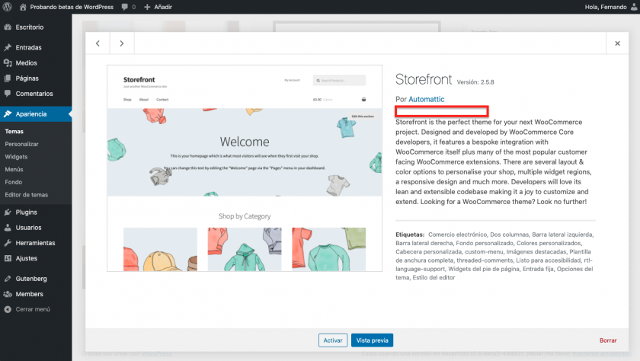Image resolution: width=640 pixels, height=361 pixels.
Task: Open Herramientas tools menu
Action: coord(35,243)
